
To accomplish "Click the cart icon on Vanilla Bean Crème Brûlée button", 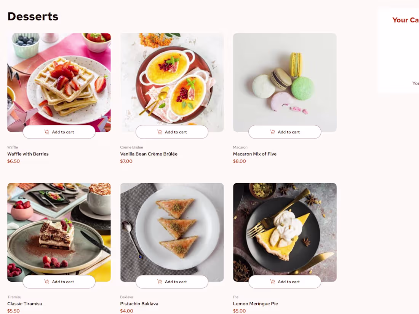I will [x=160, y=132].
